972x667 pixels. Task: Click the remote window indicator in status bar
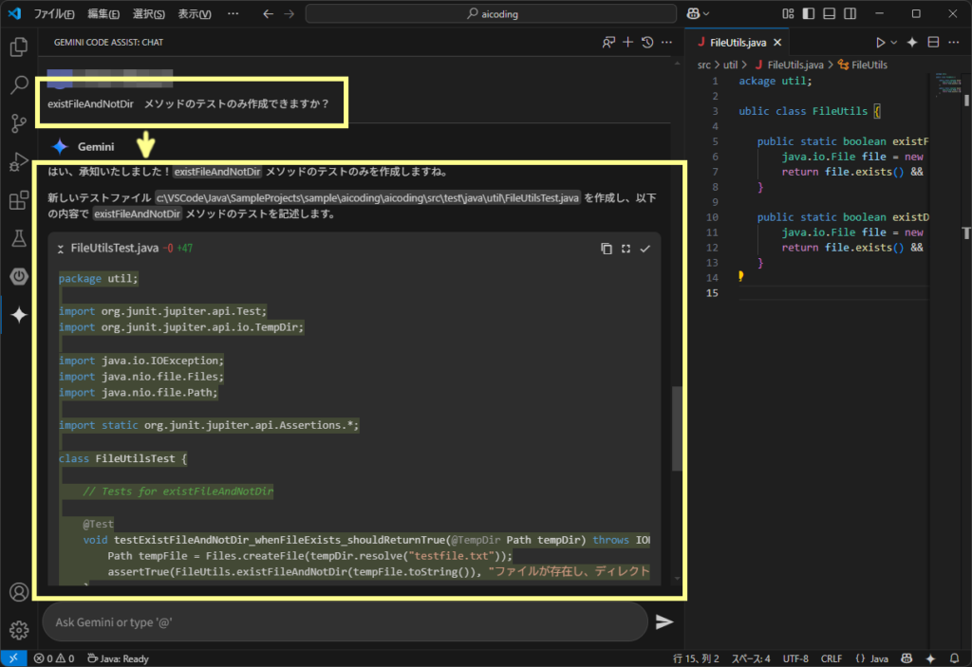pos(13,658)
